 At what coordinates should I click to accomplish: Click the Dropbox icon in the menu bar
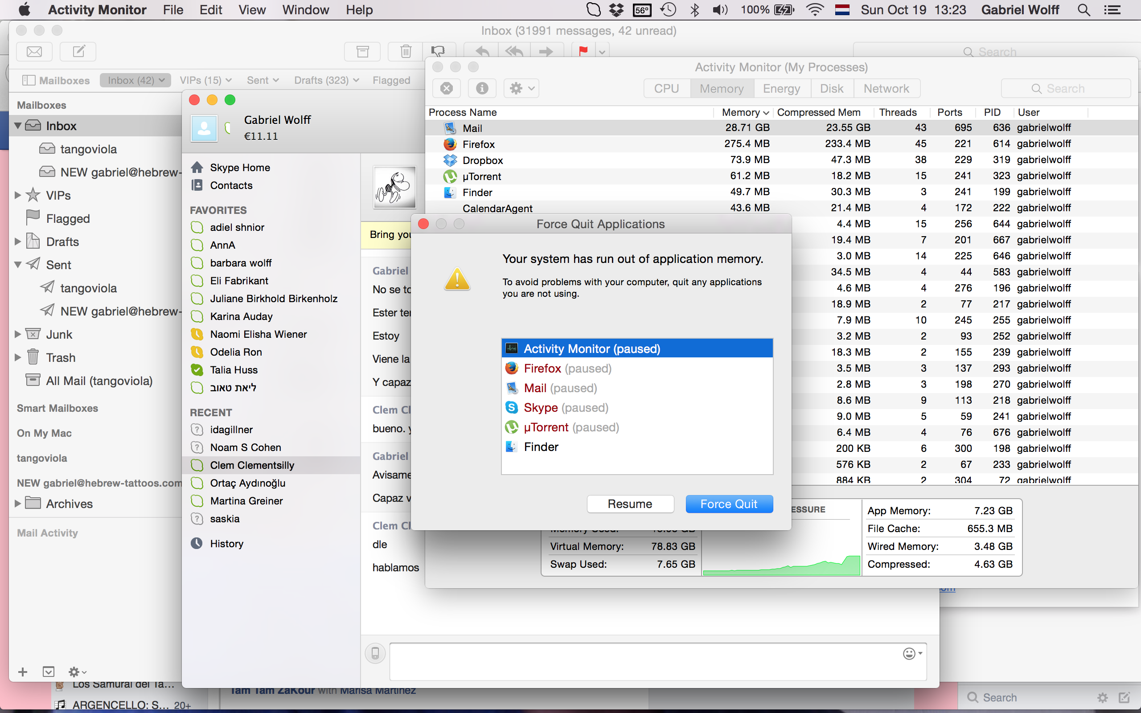click(616, 10)
